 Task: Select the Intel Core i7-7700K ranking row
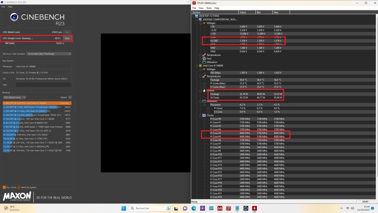37,139
